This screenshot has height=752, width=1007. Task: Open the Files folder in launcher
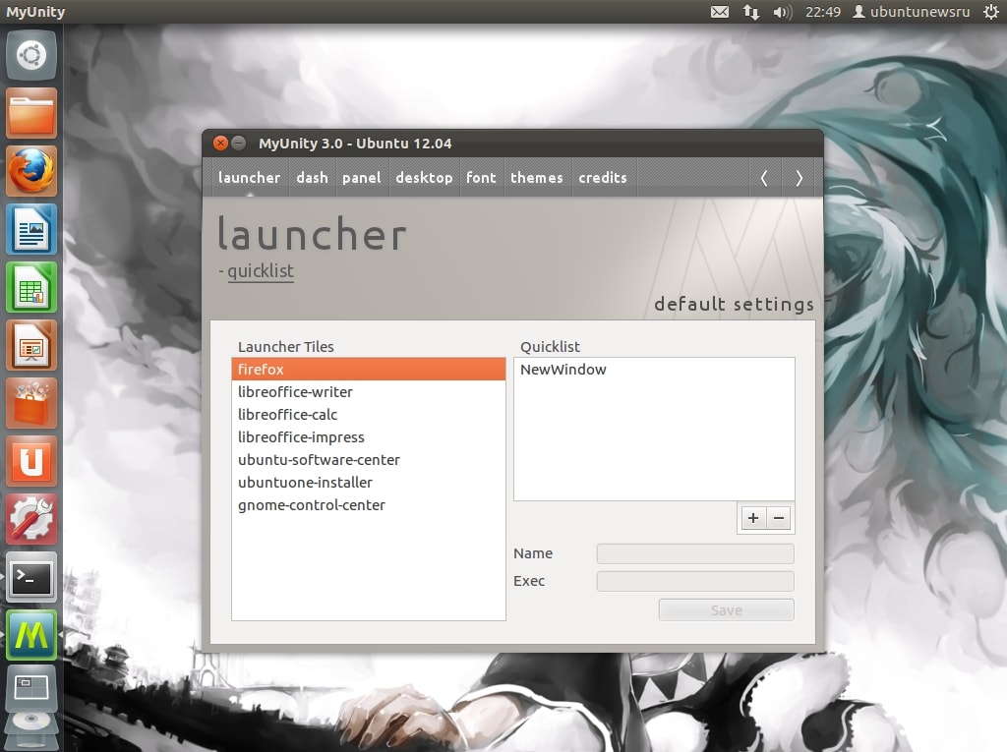31,114
